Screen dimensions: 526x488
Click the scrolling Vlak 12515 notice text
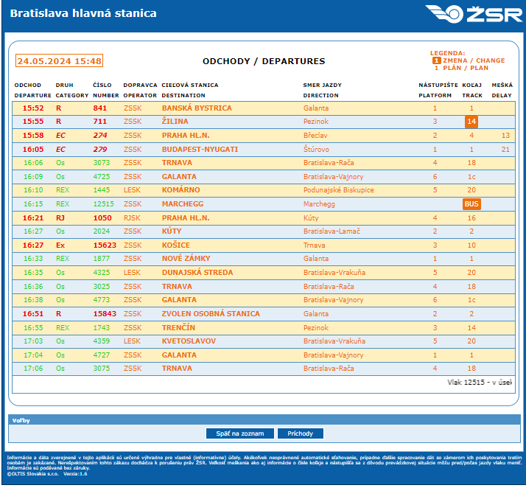click(479, 383)
